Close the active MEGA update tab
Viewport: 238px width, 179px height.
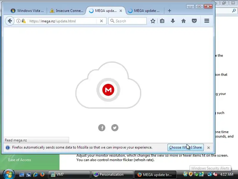[121, 11]
